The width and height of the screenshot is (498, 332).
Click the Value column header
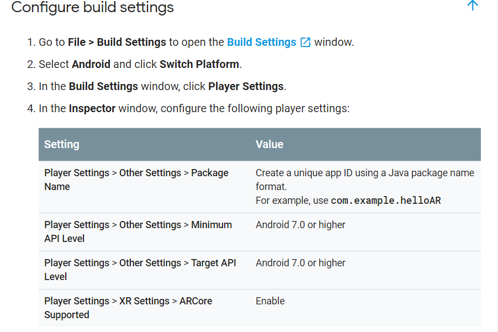269,144
